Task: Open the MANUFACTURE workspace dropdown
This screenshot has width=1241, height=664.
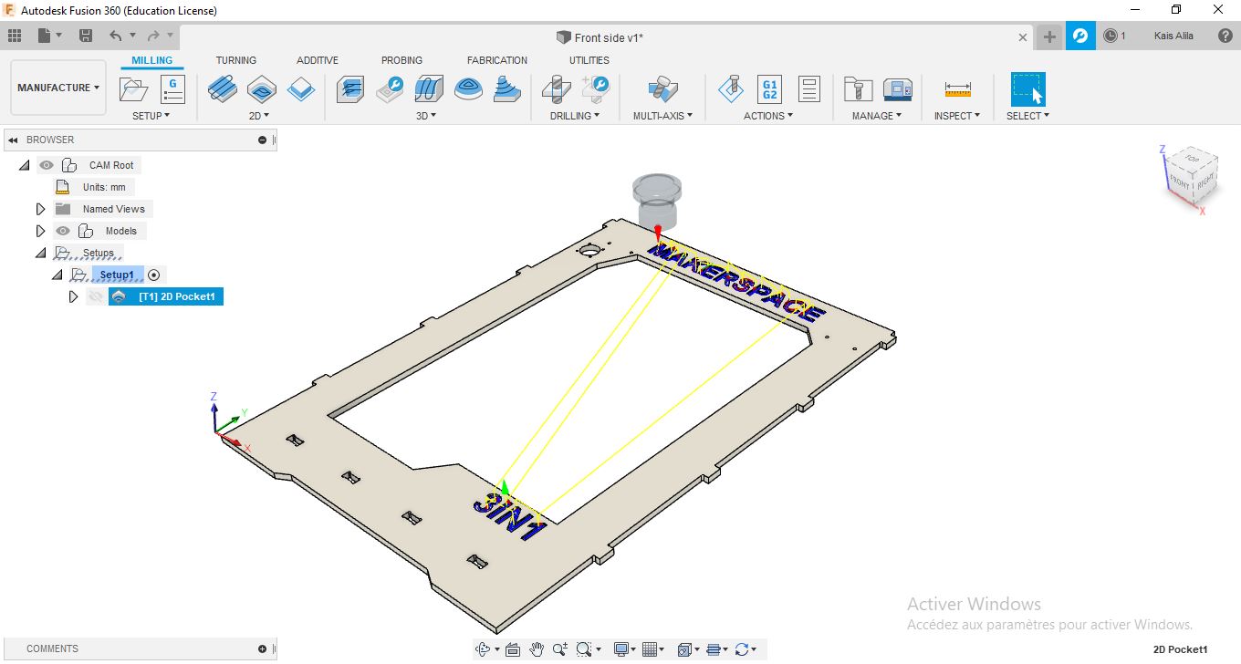Action: (58, 88)
